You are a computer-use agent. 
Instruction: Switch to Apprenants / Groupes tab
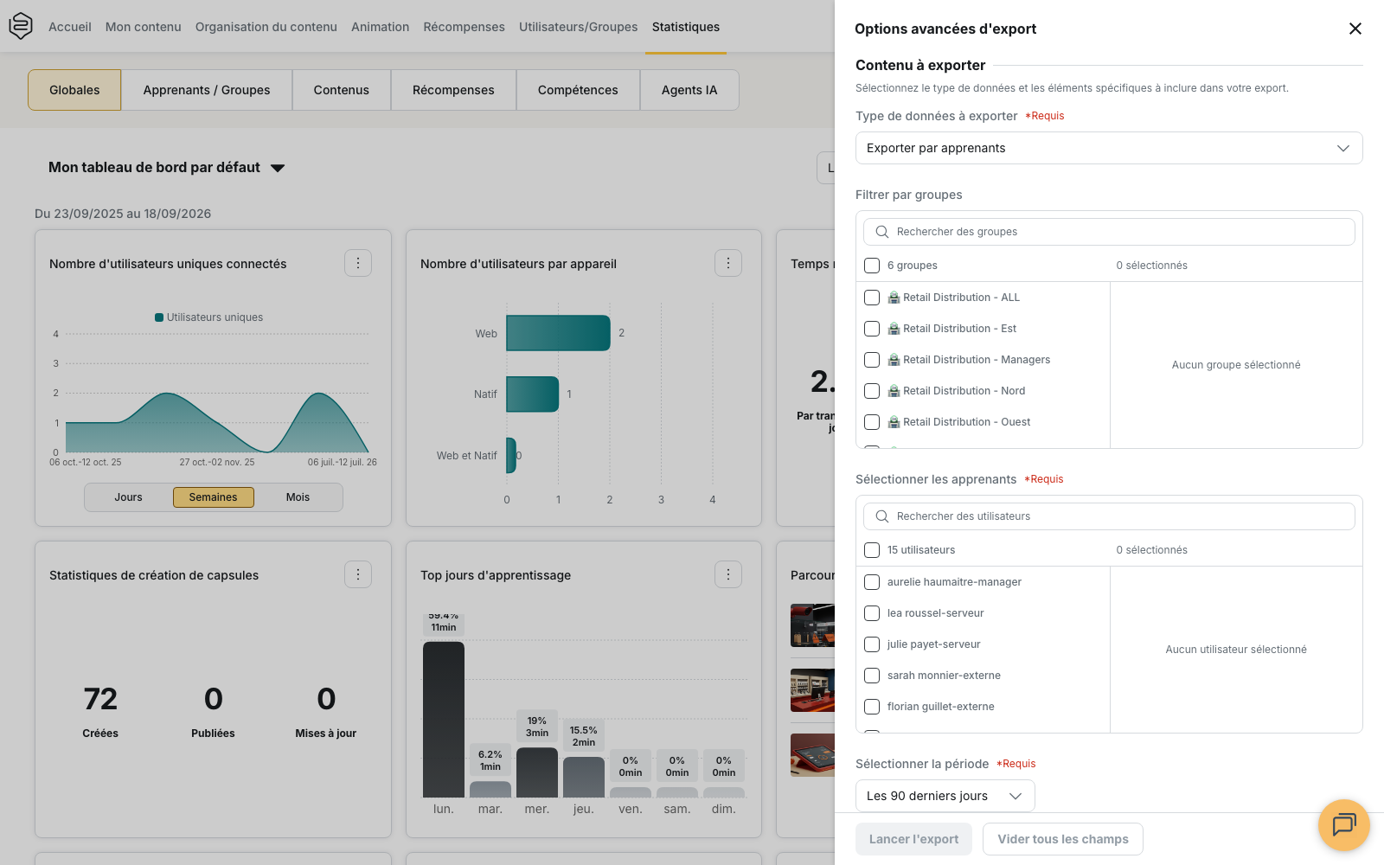click(x=207, y=90)
